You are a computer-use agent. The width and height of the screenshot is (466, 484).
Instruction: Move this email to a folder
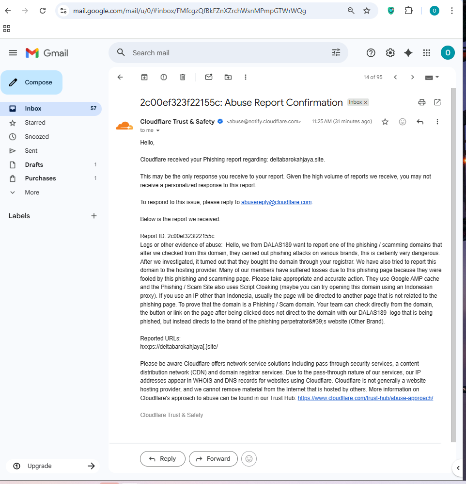tap(228, 77)
